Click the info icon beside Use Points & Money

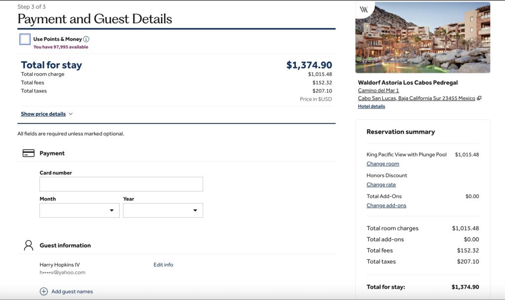[86, 39]
